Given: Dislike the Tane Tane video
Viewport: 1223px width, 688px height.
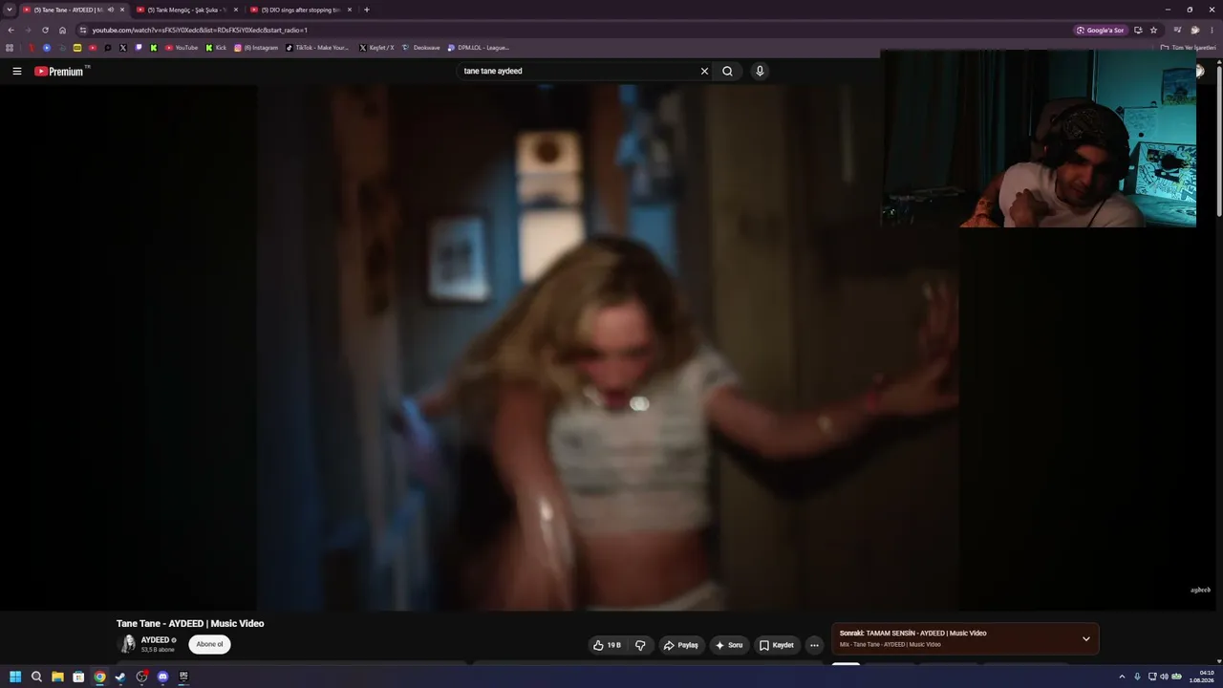Looking at the screenshot, I should [x=640, y=645].
